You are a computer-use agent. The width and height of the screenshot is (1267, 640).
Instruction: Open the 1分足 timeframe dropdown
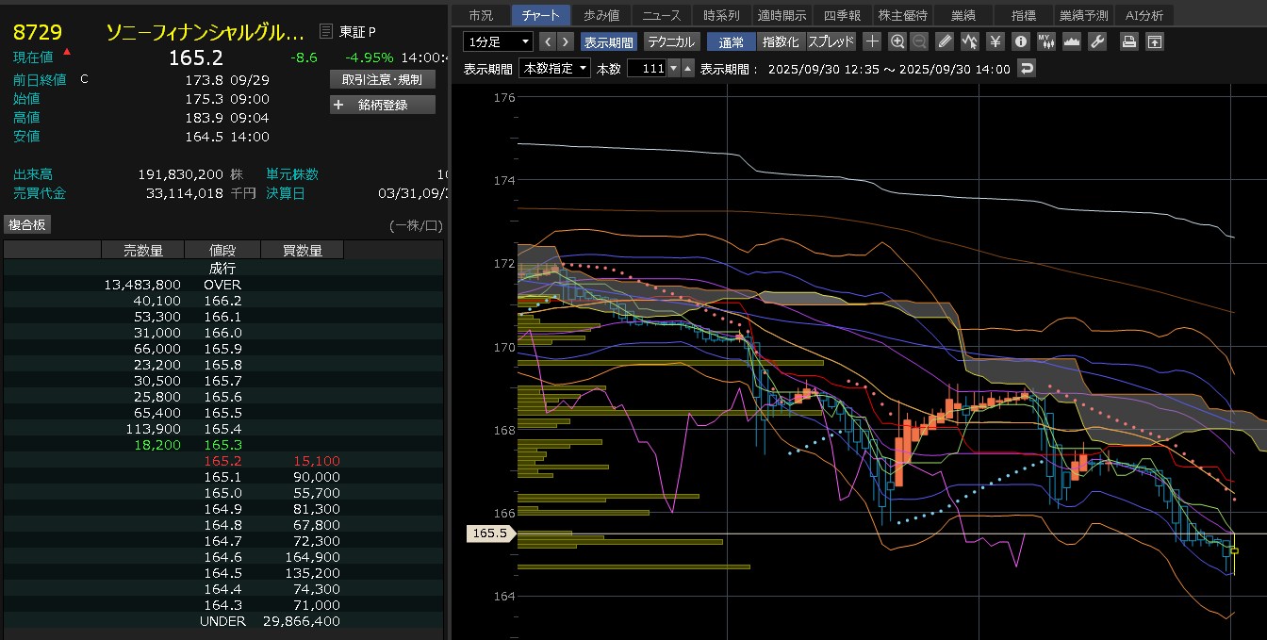point(499,41)
